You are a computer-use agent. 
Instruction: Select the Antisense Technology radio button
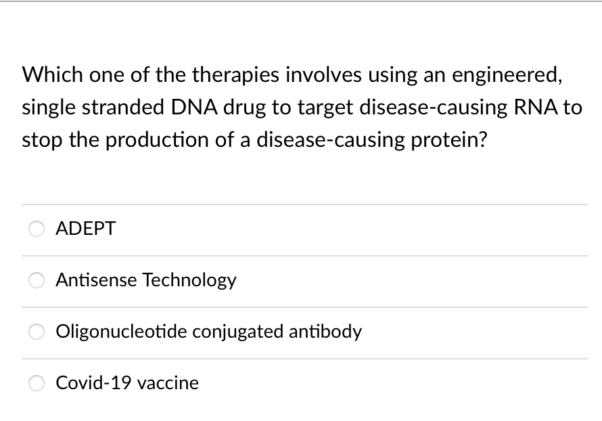(37, 280)
